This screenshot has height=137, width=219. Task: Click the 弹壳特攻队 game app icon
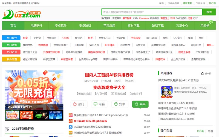coord(167,92)
